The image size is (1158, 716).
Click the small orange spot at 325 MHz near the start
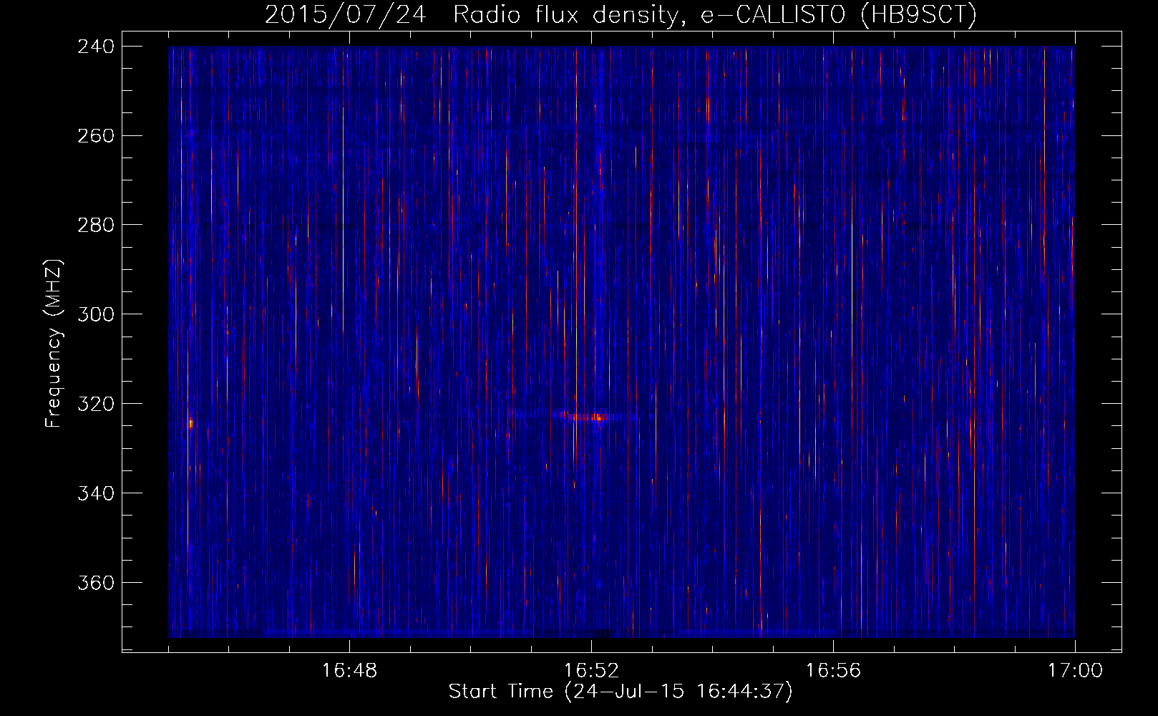pyautogui.click(x=190, y=423)
